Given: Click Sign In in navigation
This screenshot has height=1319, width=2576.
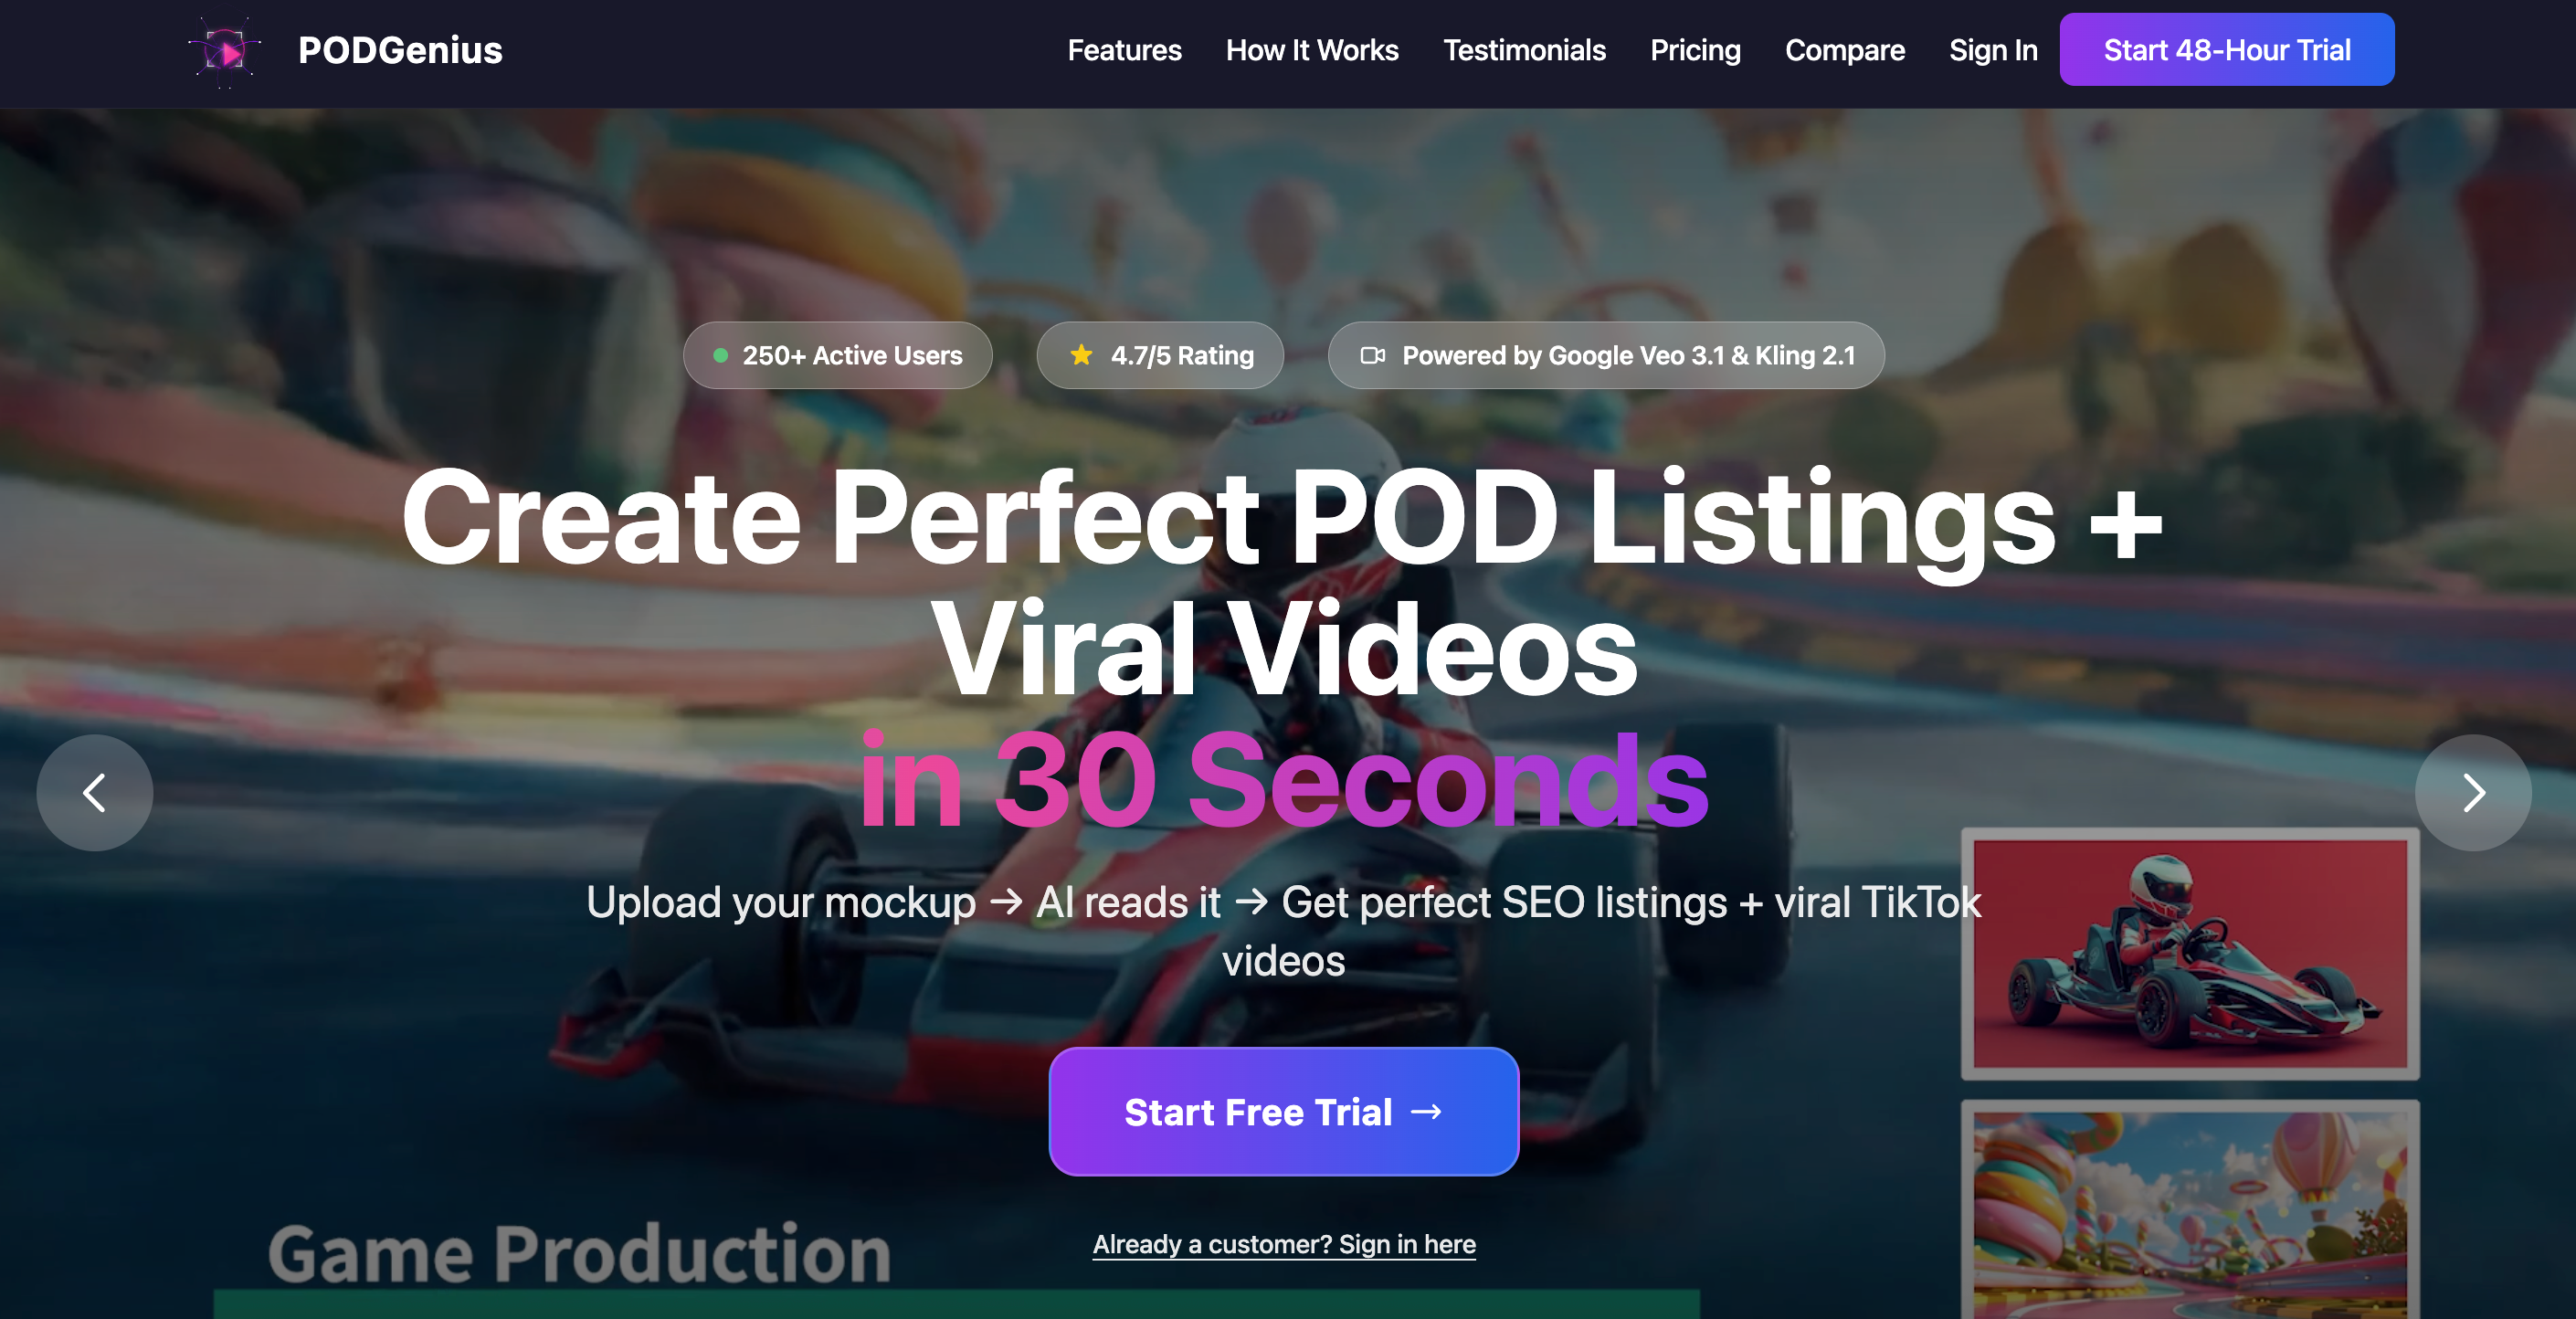Looking at the screenshot, I should 1993,50.
